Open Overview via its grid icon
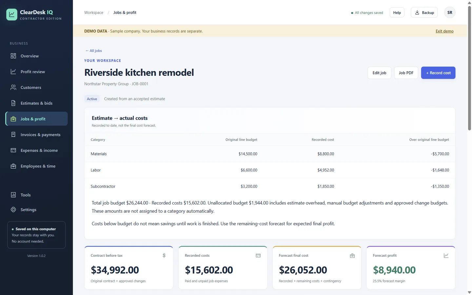Viewport: 472px width, 295px height. [13, 56]
